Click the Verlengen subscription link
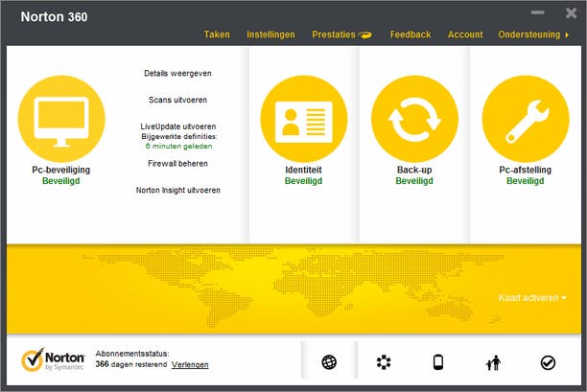Image resolution: width=587 pixels, height=392 pixels. click(190, 364)
